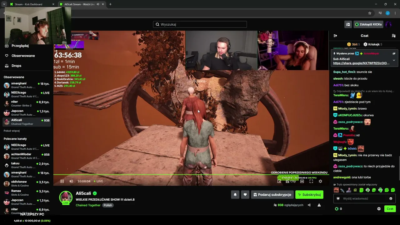Open chat users list icon

pyautogui.click(x=394, y=36)
